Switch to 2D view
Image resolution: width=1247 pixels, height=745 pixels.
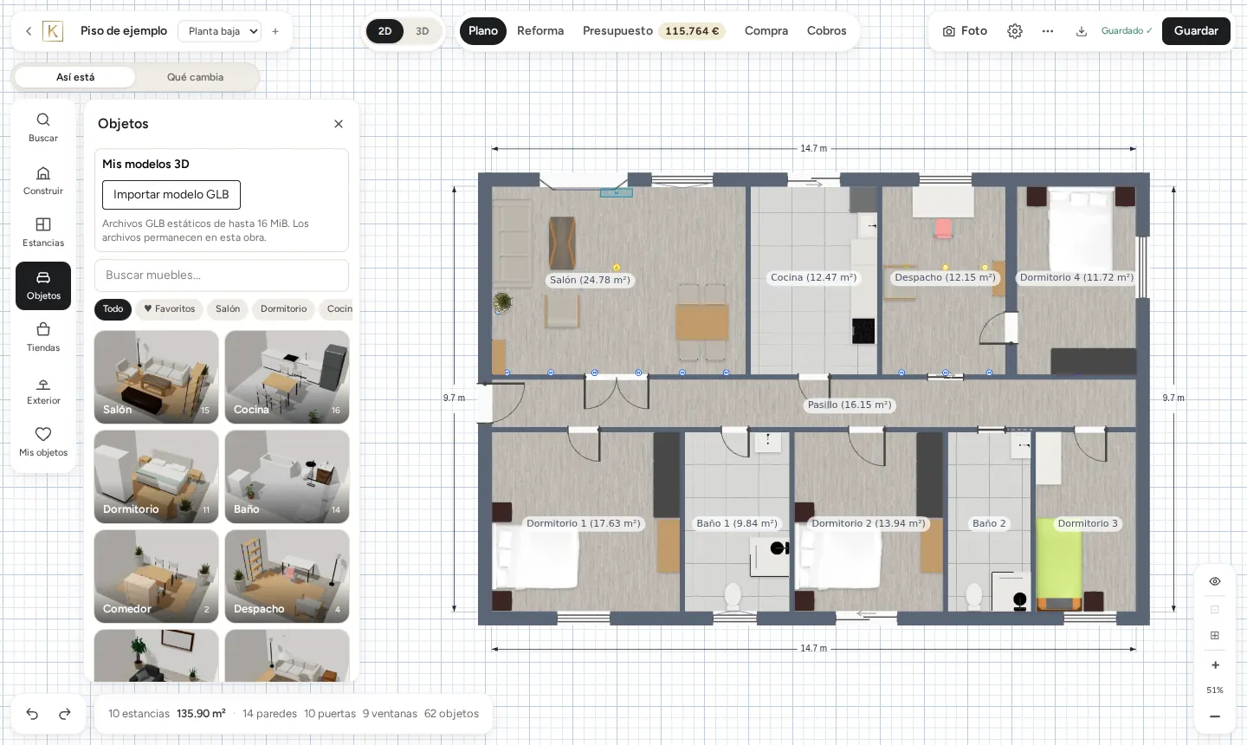coord(385,31)
